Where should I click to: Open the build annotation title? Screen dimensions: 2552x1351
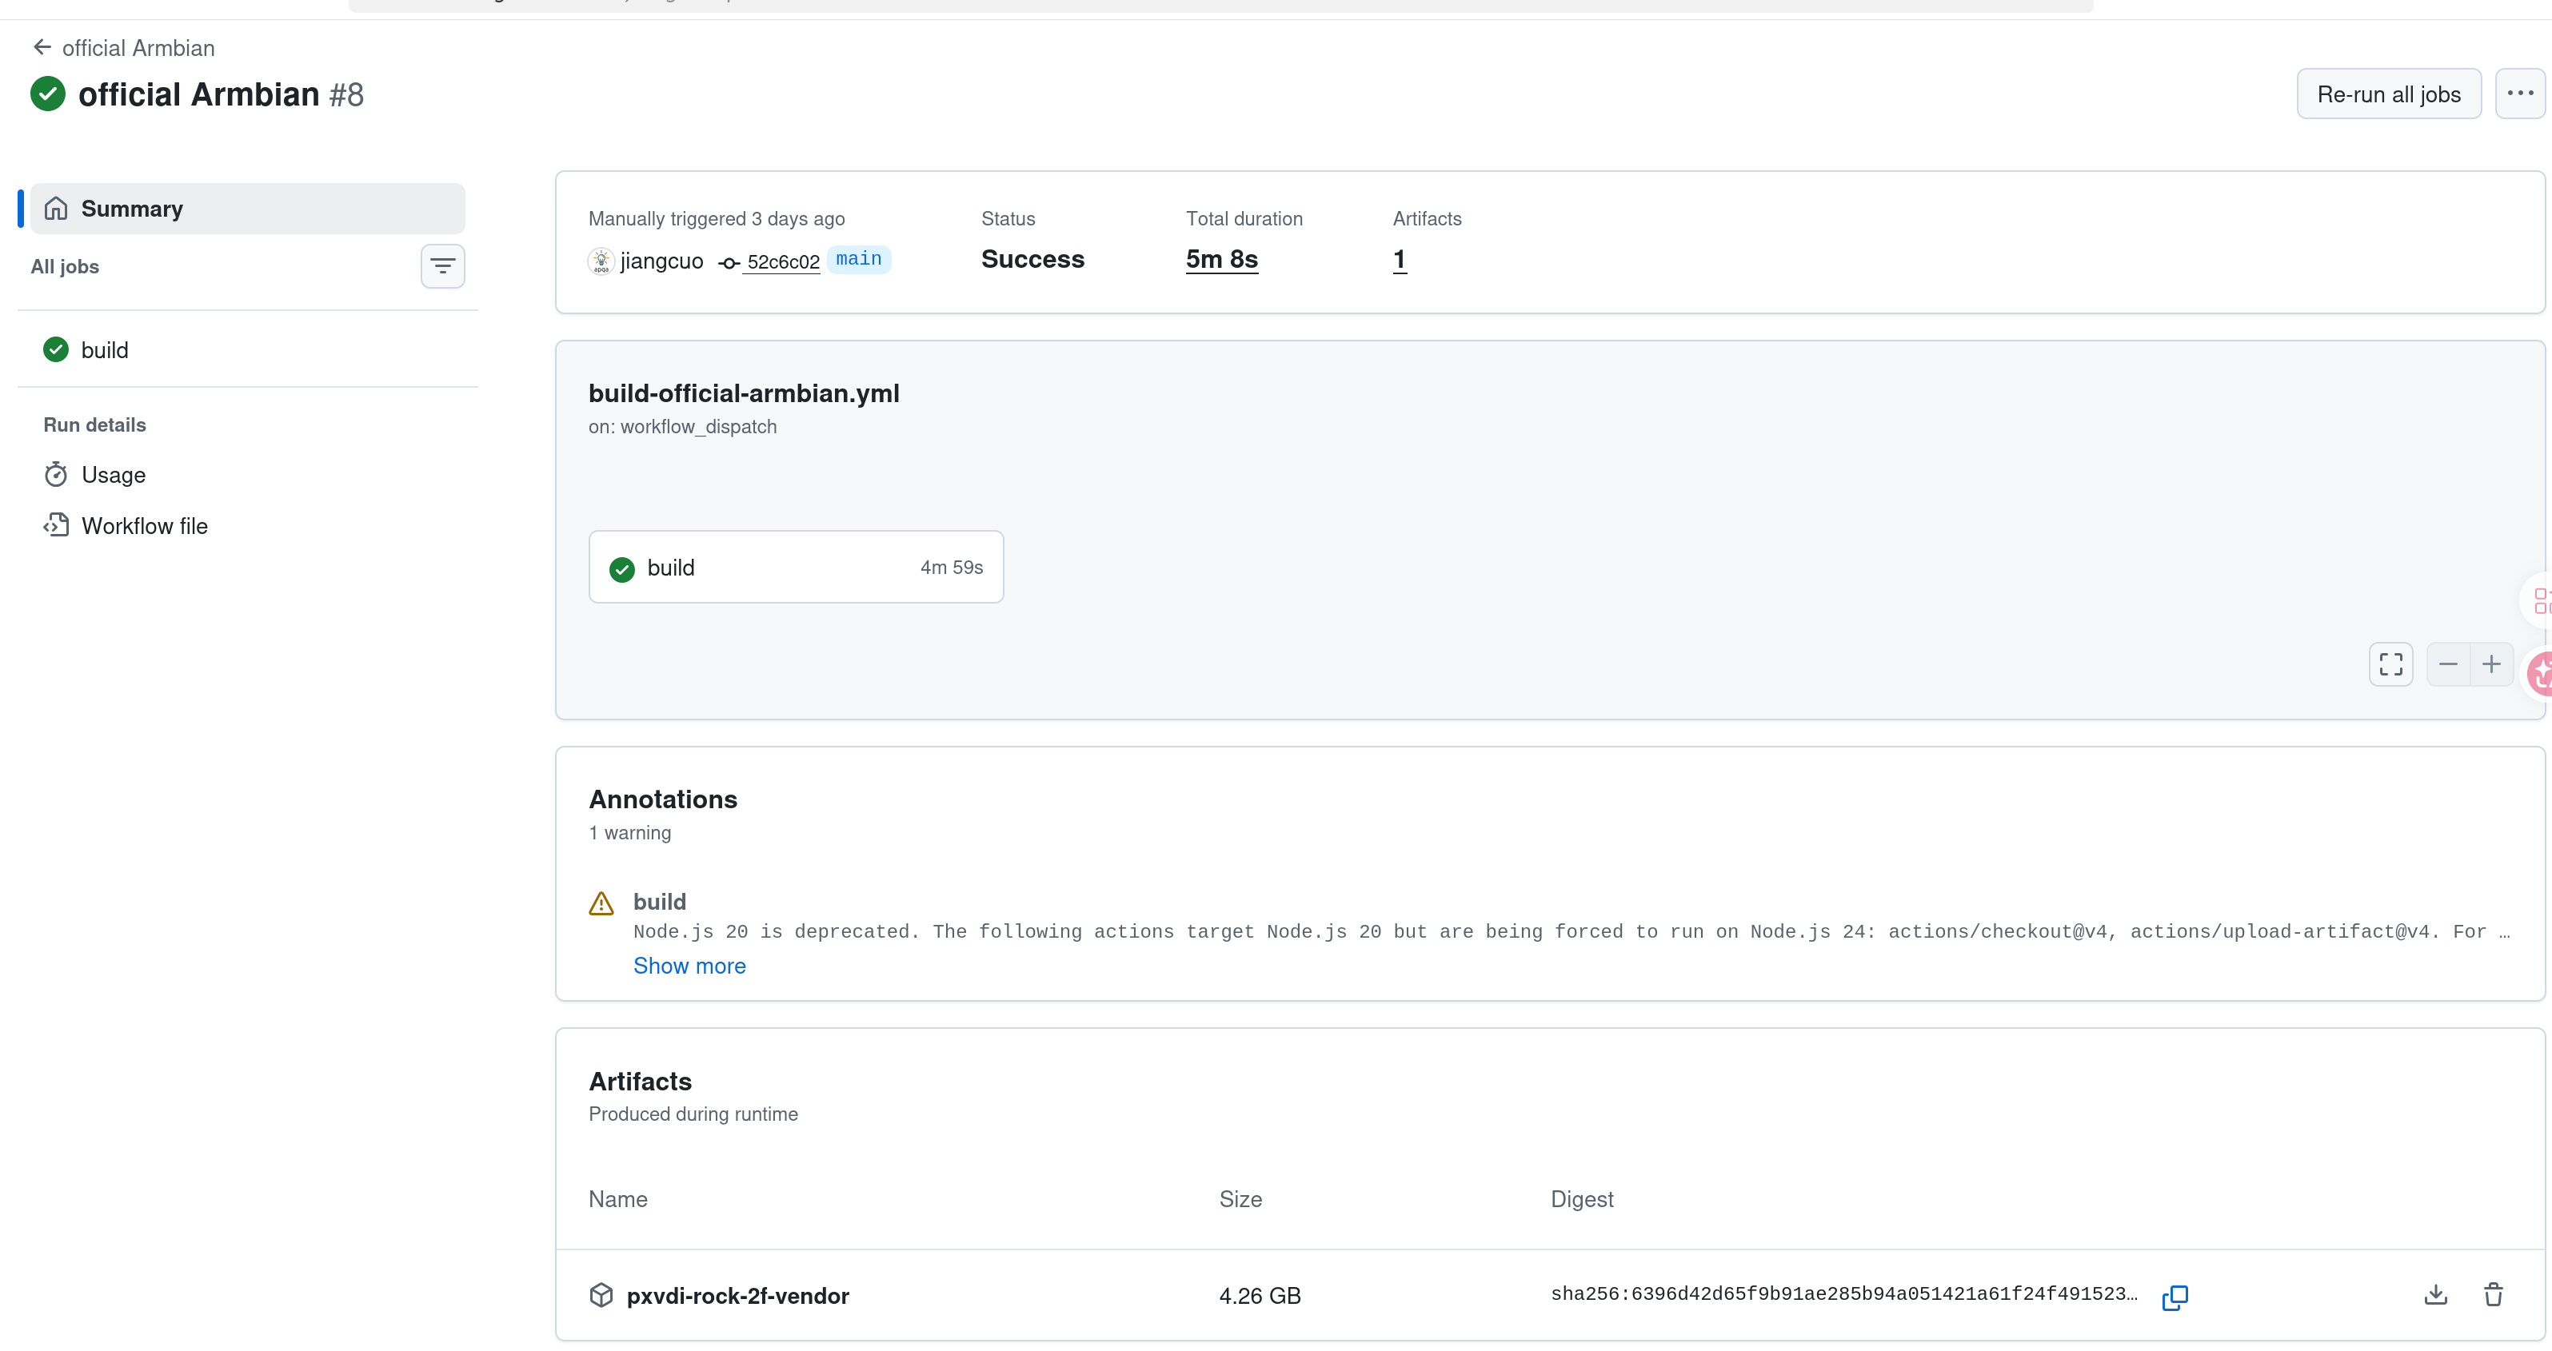660,901
